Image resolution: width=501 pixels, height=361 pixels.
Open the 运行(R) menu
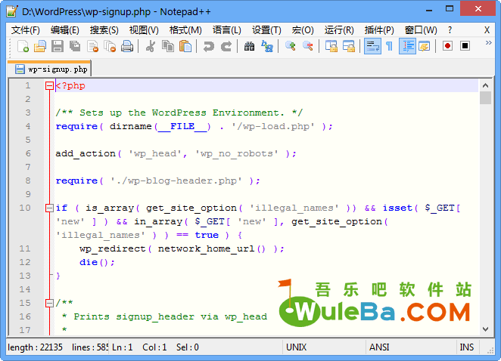[339, 30]
